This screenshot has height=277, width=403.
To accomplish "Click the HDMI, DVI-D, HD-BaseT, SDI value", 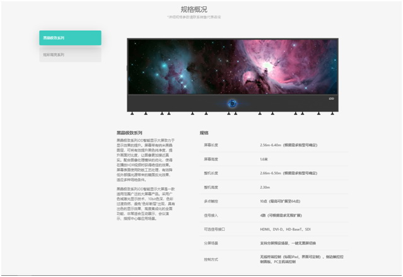I will coord(284,230).
